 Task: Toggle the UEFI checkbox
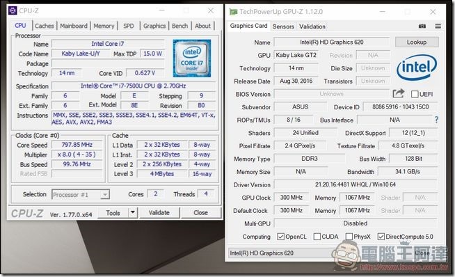(415, 94)
